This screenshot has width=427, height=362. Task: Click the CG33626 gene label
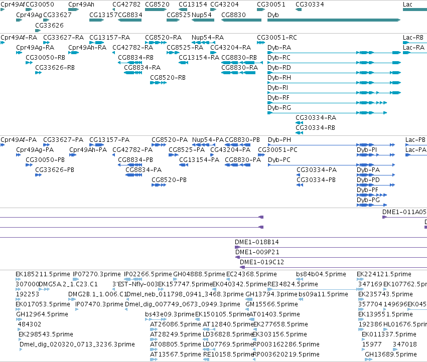coord(49,25)
